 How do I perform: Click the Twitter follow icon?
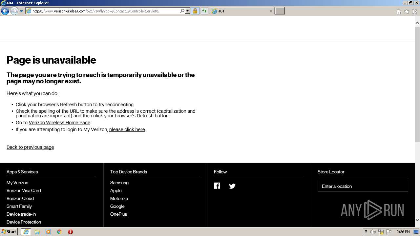coord(232,186)
